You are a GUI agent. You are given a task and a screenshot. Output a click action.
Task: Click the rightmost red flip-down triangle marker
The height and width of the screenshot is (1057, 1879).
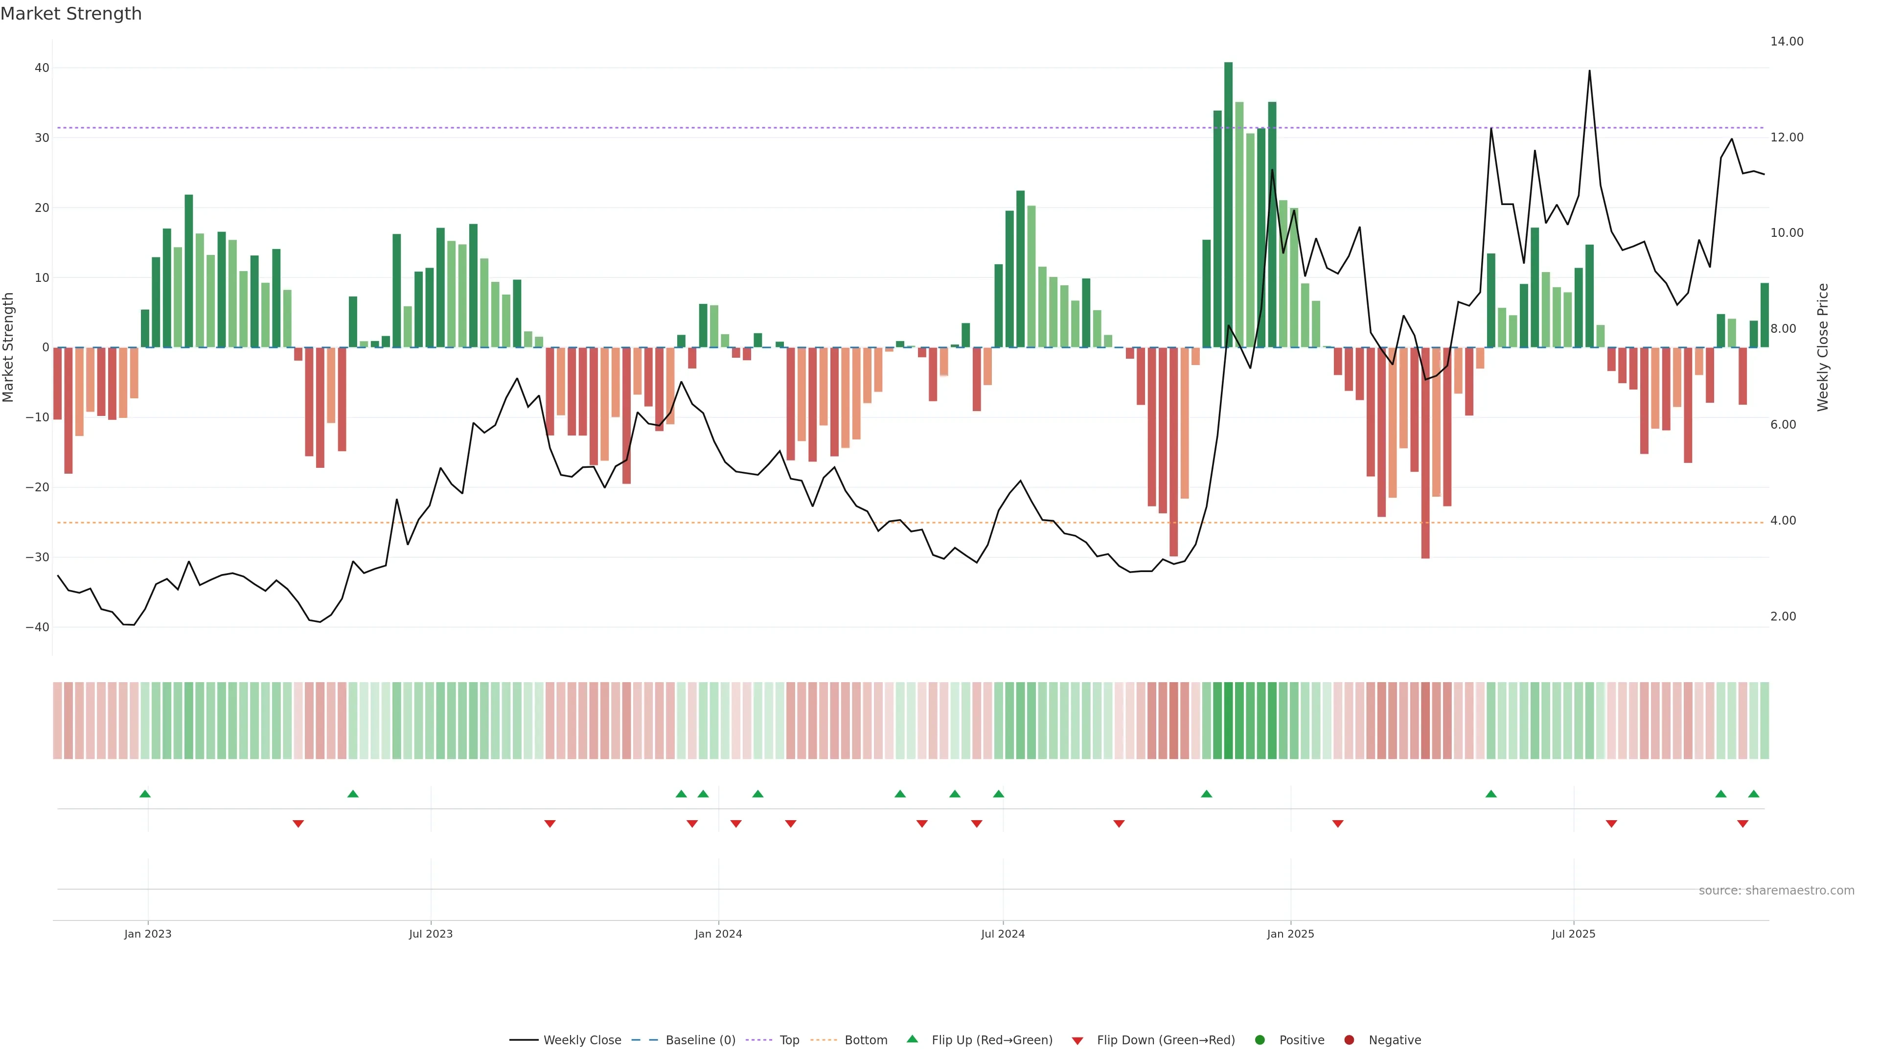point(1742,824)
